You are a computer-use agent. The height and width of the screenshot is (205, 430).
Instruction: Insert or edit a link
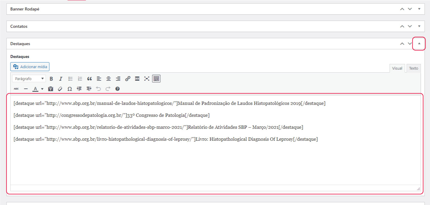pos(128,79)
